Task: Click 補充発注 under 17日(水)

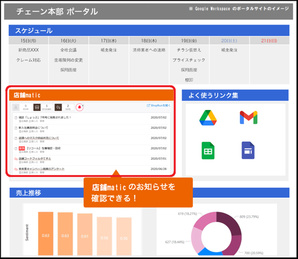Action: tap(108, 50)
